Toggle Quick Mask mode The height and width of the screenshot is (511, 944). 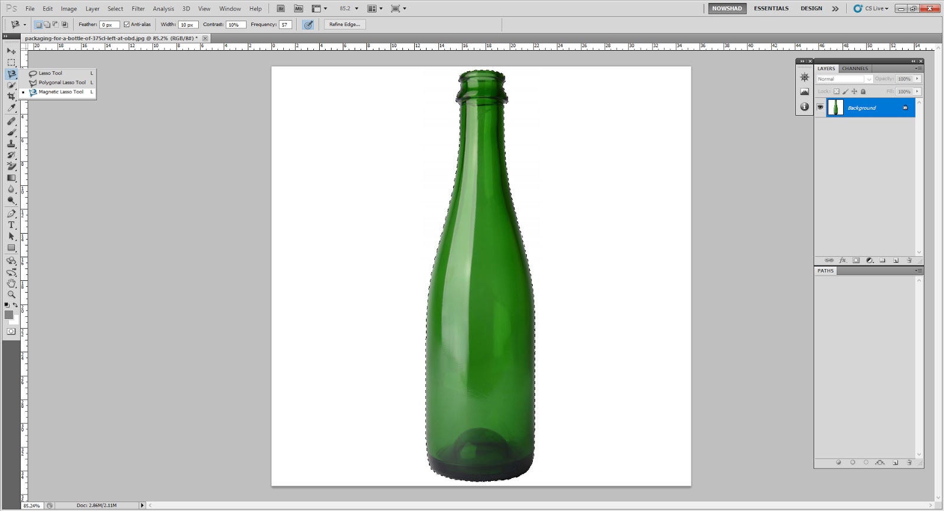[11, 331]
